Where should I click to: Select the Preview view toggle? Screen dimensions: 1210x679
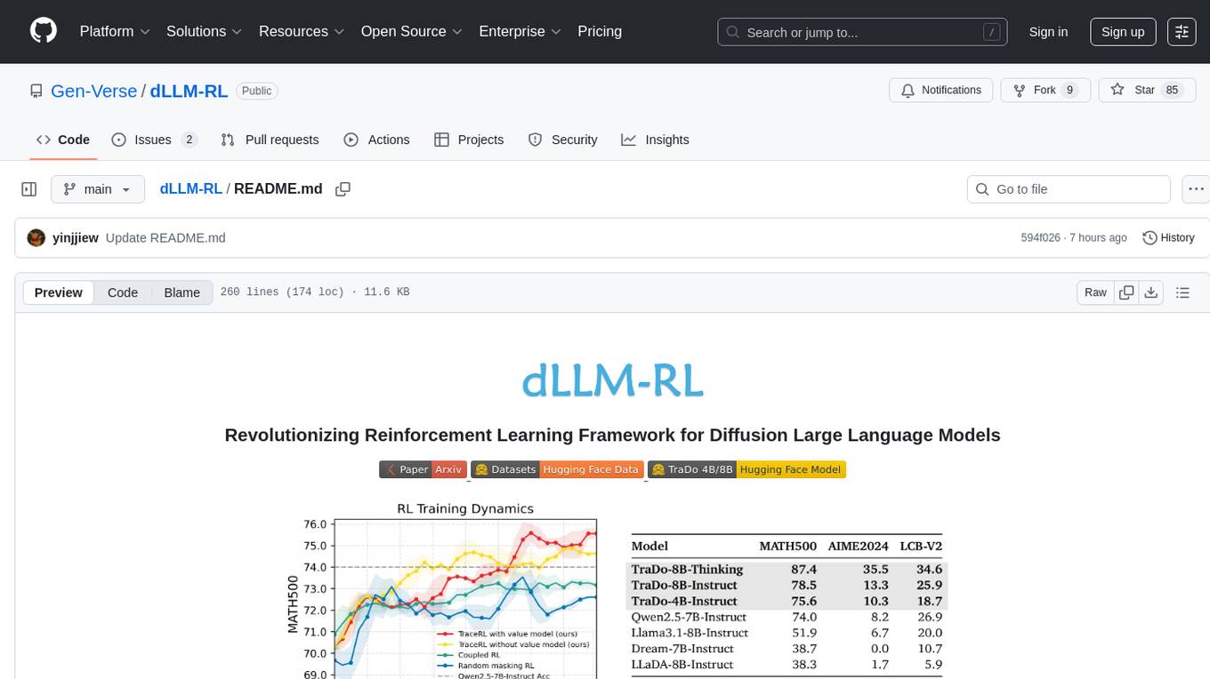[x=59, y=292]
